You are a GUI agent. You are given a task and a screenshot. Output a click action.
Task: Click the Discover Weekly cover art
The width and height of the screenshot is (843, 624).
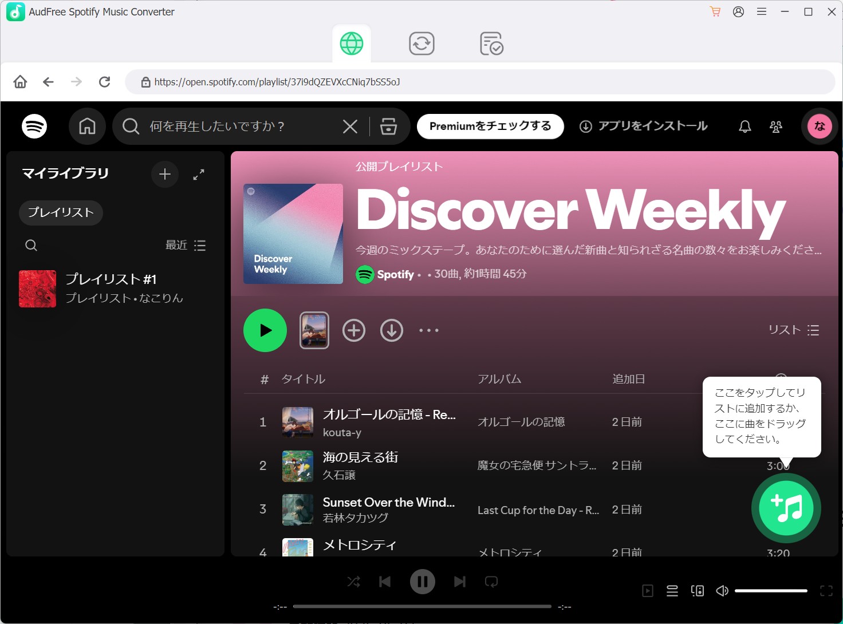(293, 234)
